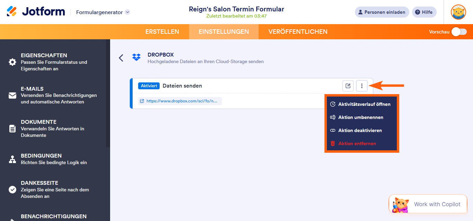Switch to the ERSTELLEN tab
This screenshot has height=221, width=473.
[x=162, y=31]
